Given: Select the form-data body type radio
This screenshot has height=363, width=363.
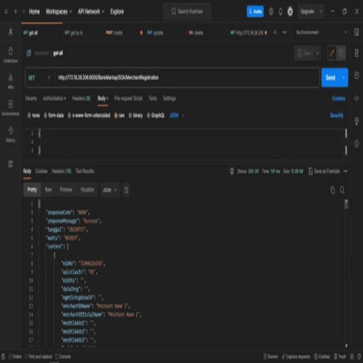Looking at the screenshot, I should [x=46, y=116].
